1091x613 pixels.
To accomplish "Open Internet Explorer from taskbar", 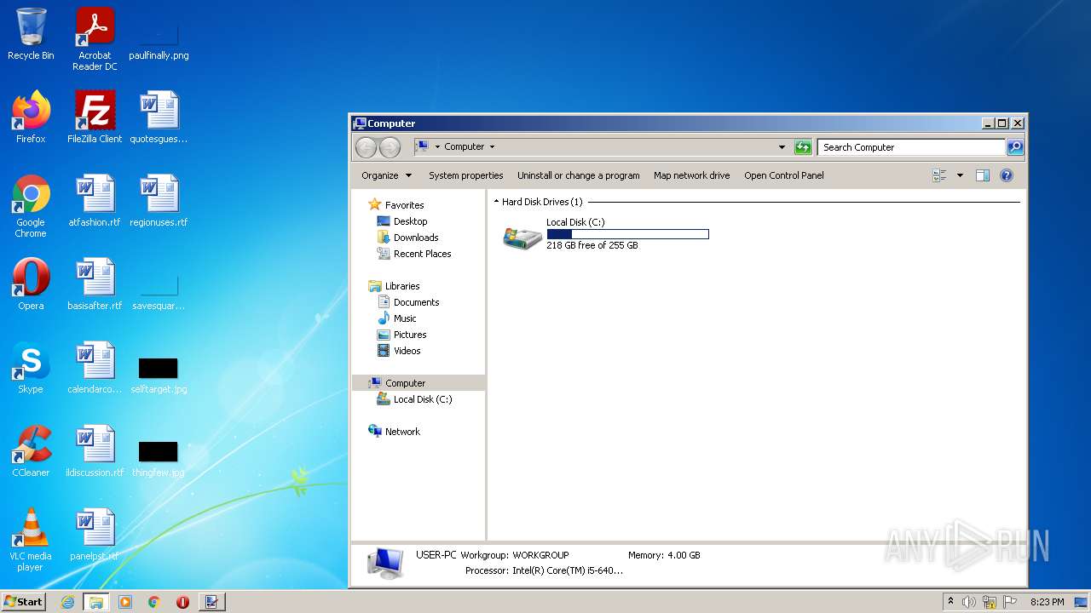I will point(68,602).
